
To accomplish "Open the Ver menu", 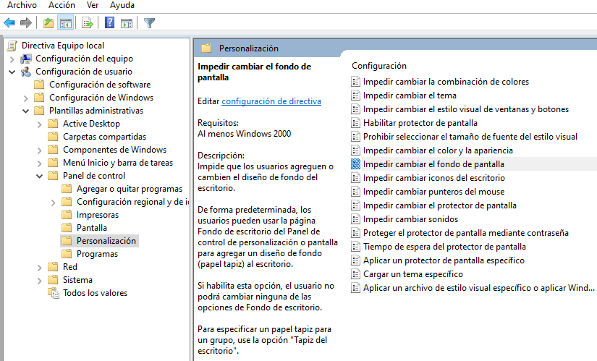I will click(x=93, y=5).
